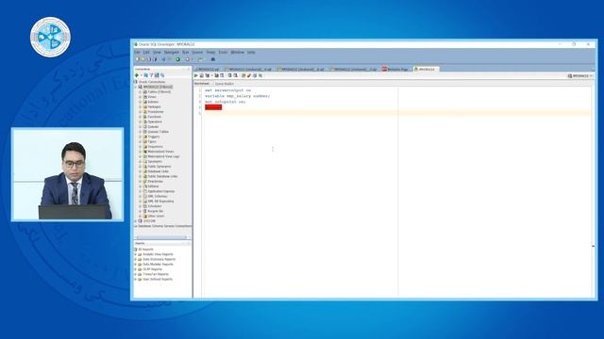Click the Explain Plan icon
Viewport: 604px width, 339px height.
tap(208, 75)
